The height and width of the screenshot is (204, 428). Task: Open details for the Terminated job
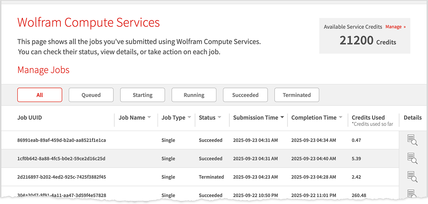(x=412, y=177)
